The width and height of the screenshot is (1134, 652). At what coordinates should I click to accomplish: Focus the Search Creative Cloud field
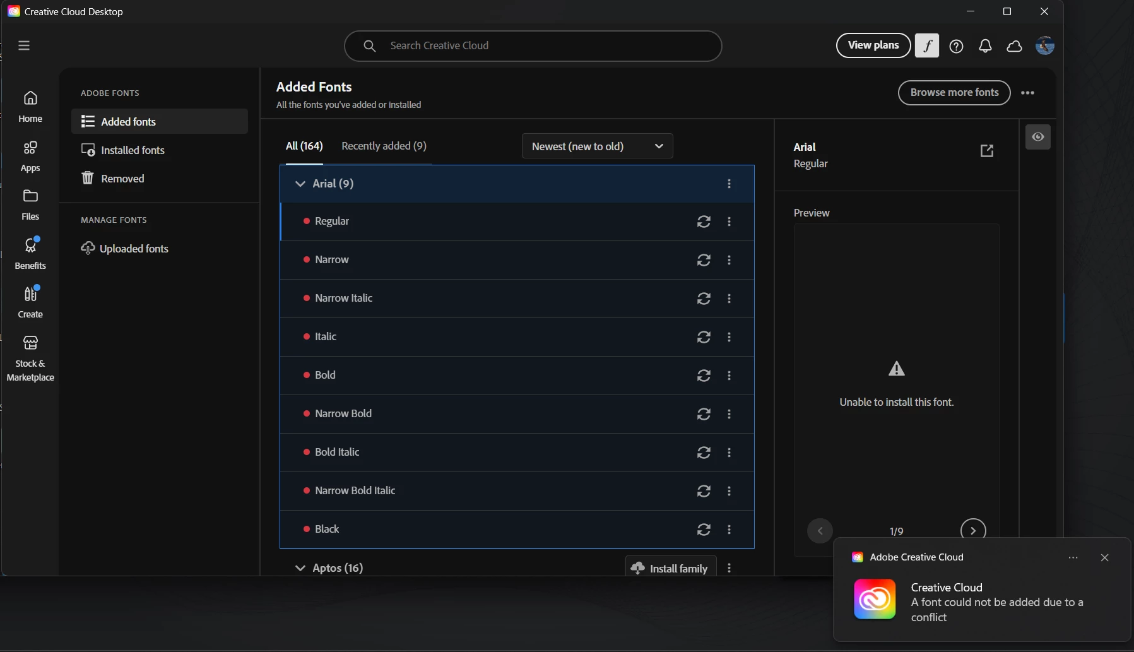[x=533, y=46]
